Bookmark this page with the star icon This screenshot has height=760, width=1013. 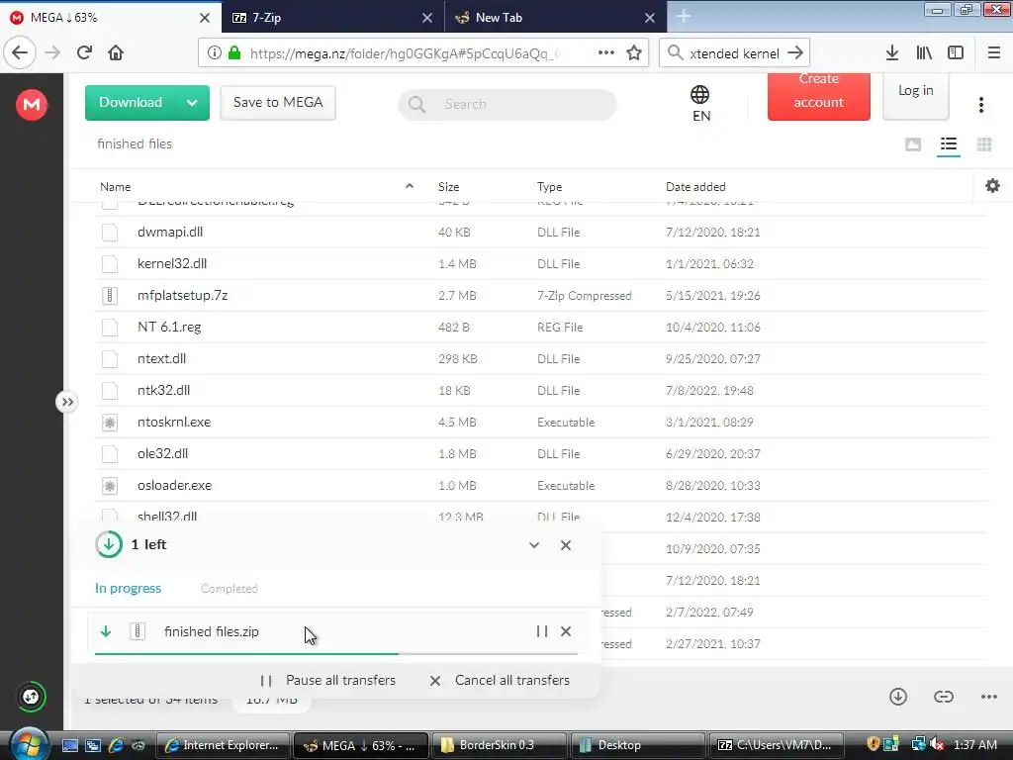pos(634,53)
